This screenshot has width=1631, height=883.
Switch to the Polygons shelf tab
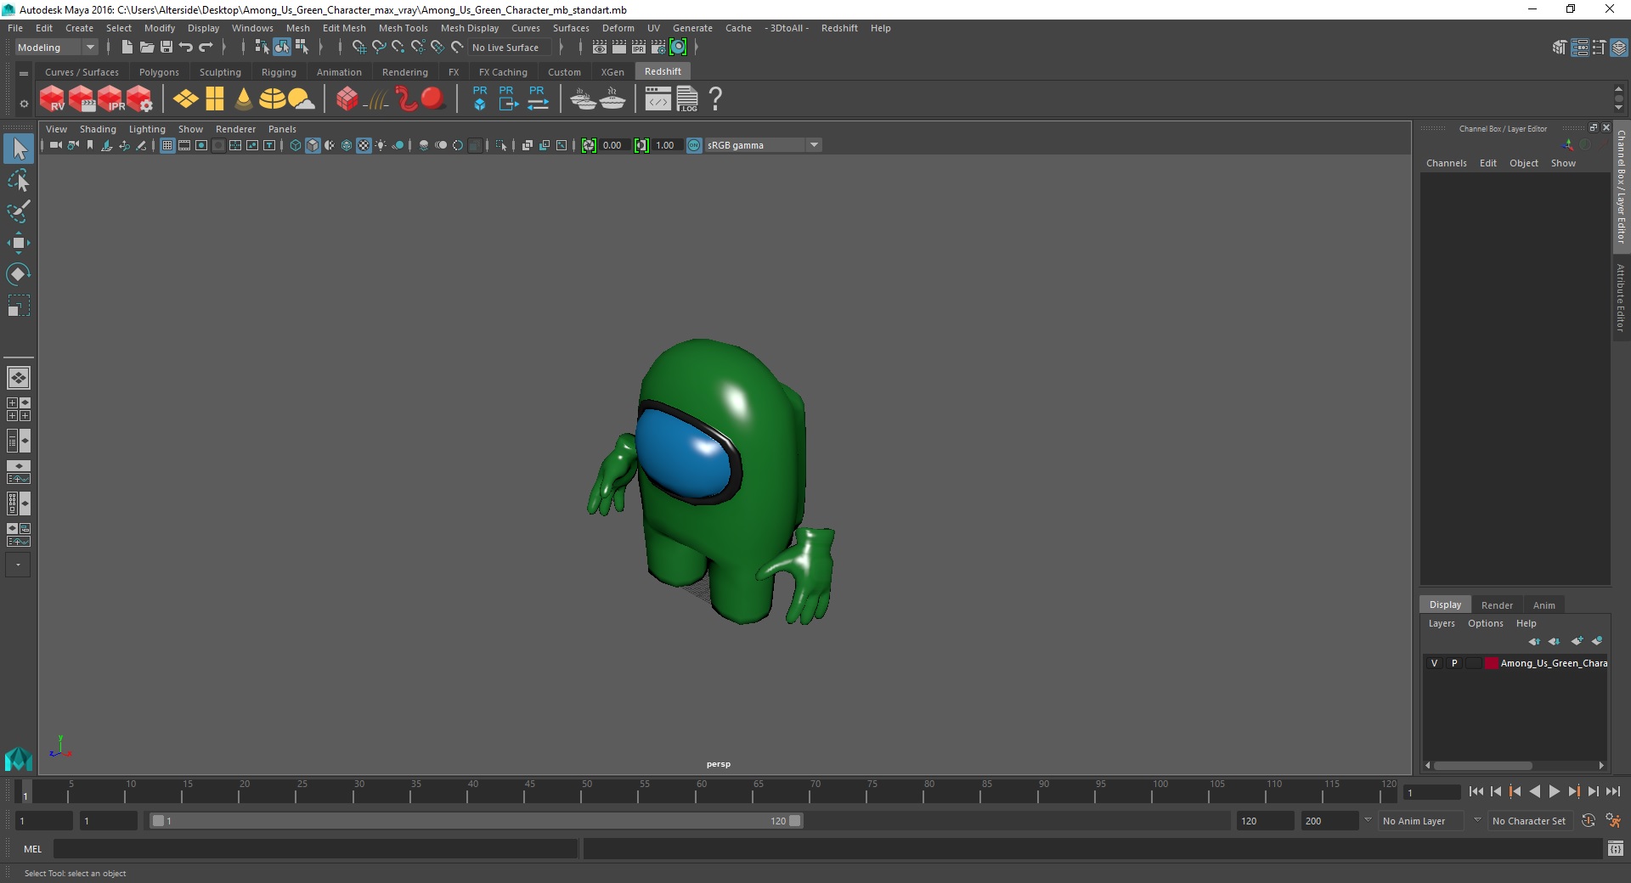coord(159,72)
